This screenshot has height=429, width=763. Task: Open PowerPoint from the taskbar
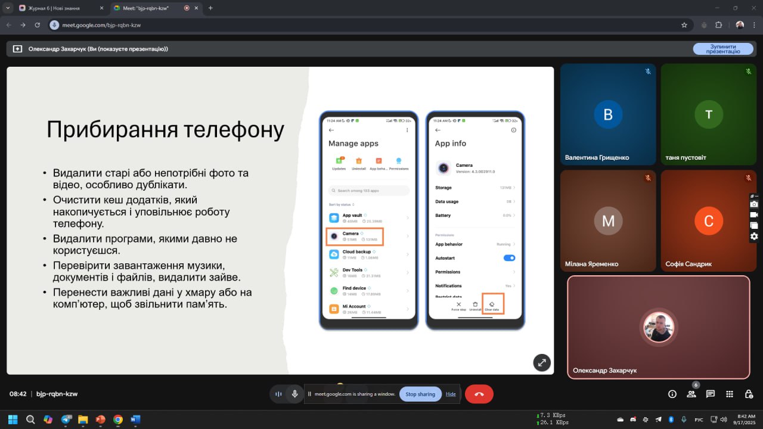100,419
